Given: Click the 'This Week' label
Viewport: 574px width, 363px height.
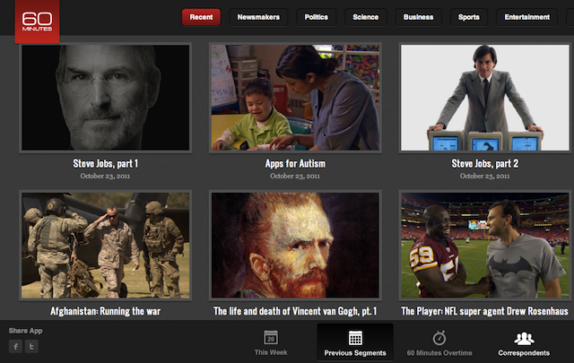Looking at the screenshot, I should [x=271, y=352].
